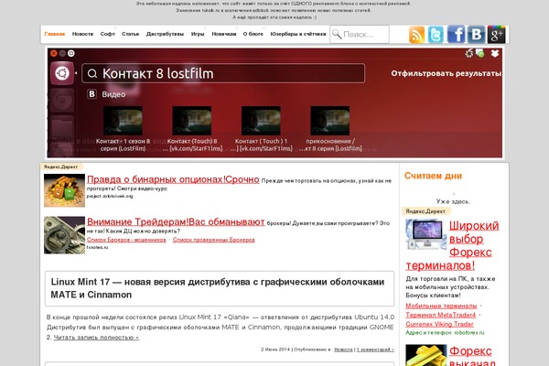Open Широкий выбор Форекс терминалов ad
Screen dimensions: 549x366
(x=452, y=245)
